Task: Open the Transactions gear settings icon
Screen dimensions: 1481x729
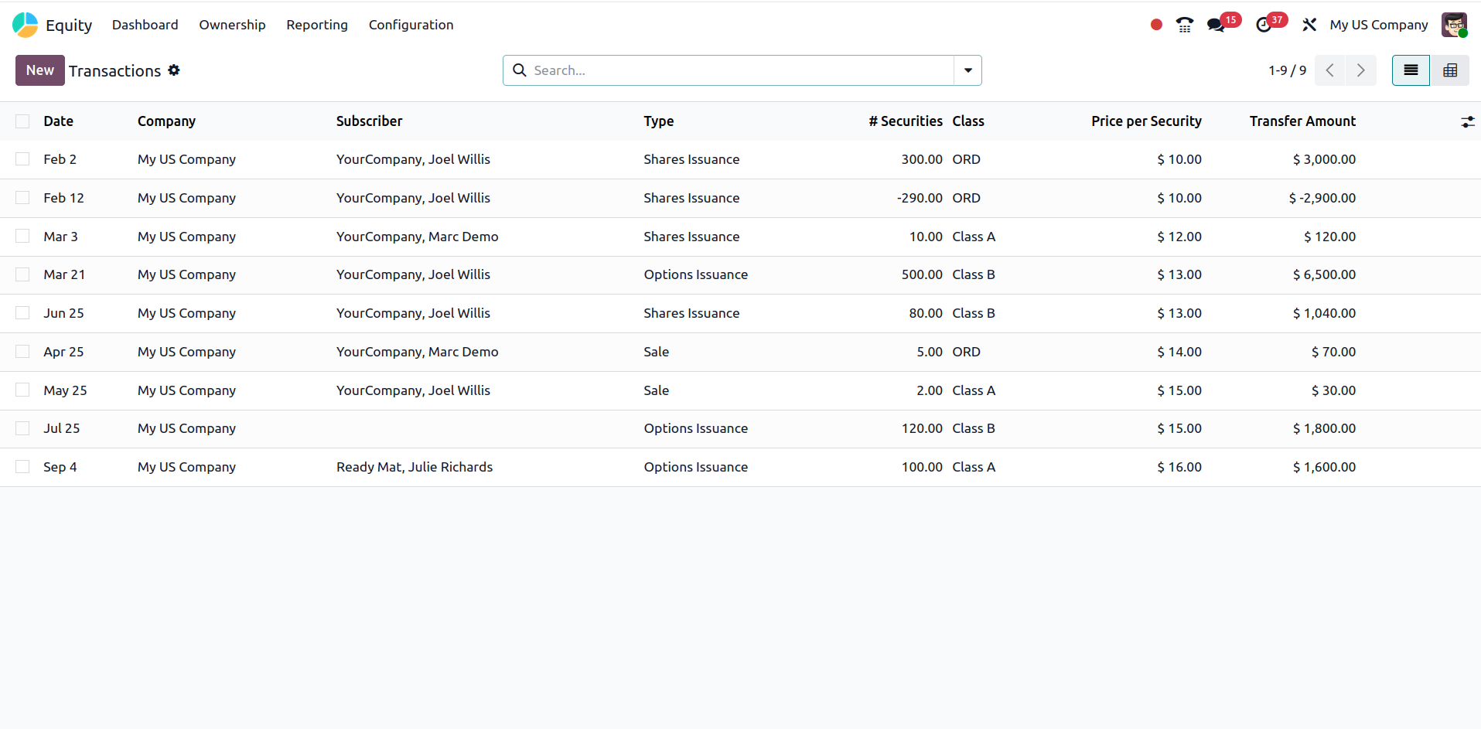Action: click(x=174, y=70)
